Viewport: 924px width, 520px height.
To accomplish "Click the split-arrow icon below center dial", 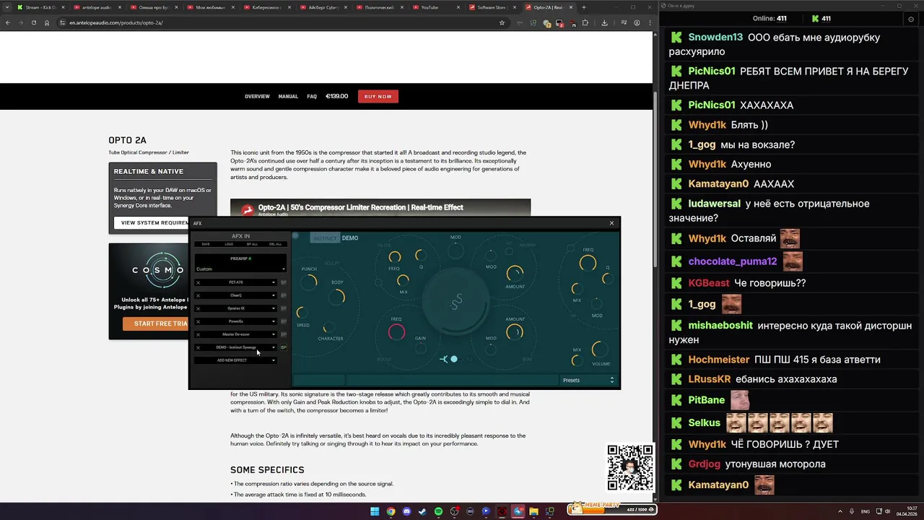I will 444,359.
